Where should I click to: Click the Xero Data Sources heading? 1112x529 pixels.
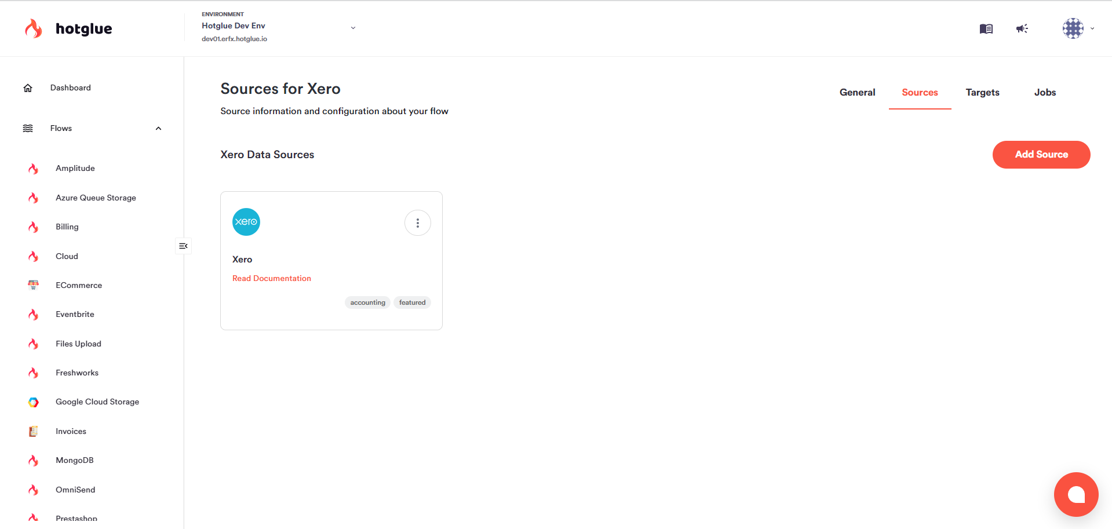267,155
